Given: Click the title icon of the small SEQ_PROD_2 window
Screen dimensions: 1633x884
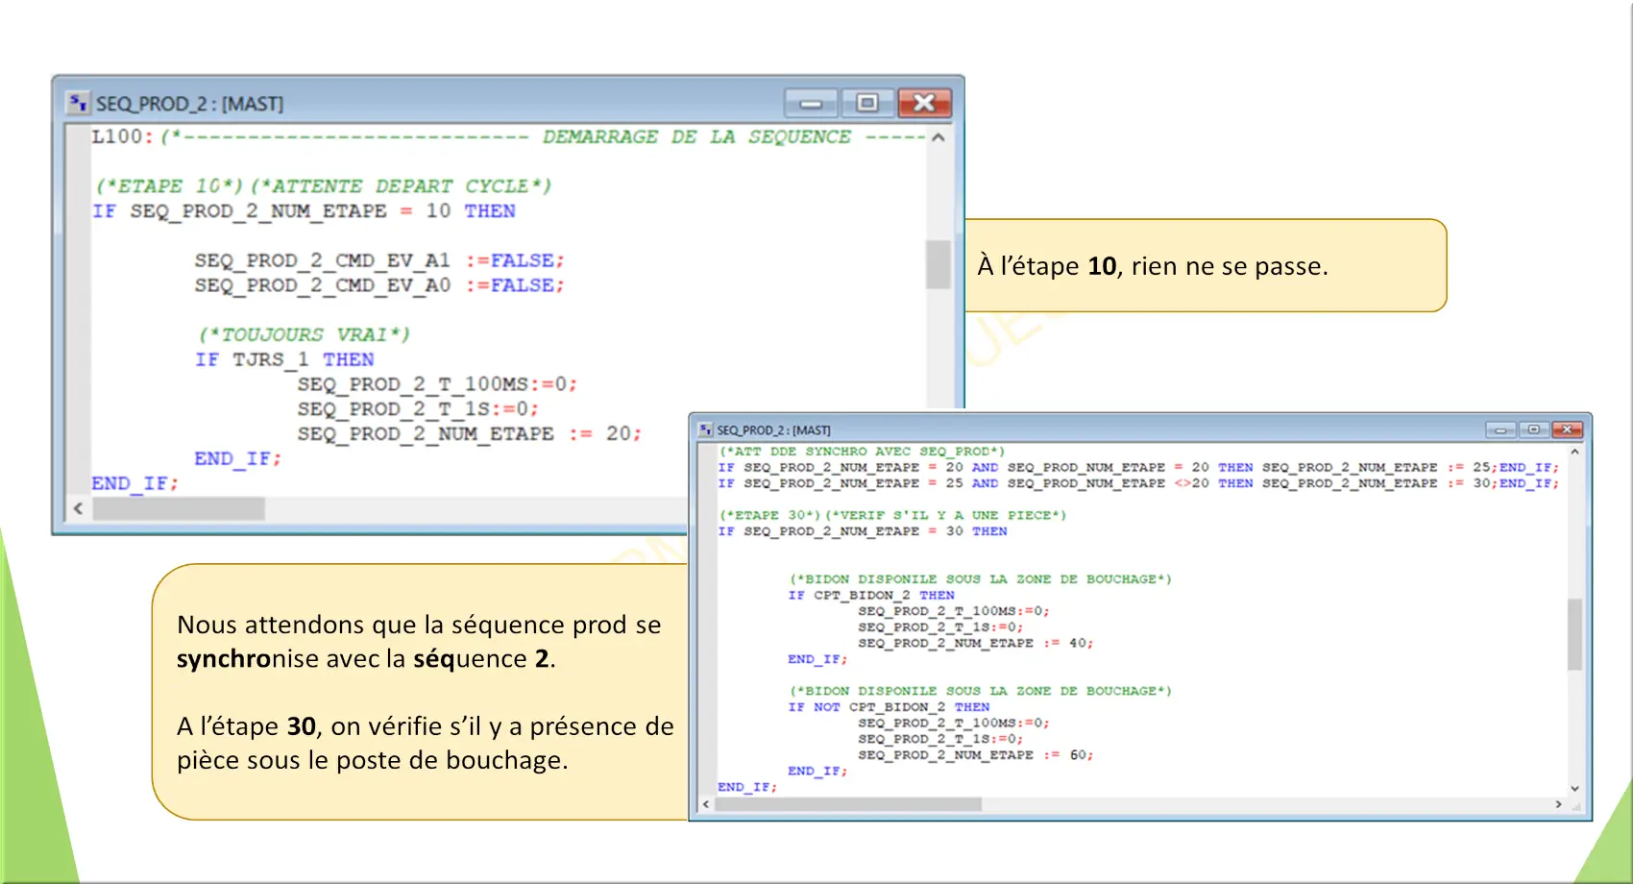Looking at the screenshot, I should tap(706, 430).
